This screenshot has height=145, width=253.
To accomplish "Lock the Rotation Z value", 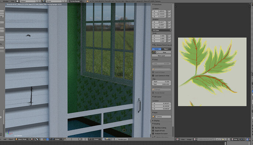I will pos(169,27).
